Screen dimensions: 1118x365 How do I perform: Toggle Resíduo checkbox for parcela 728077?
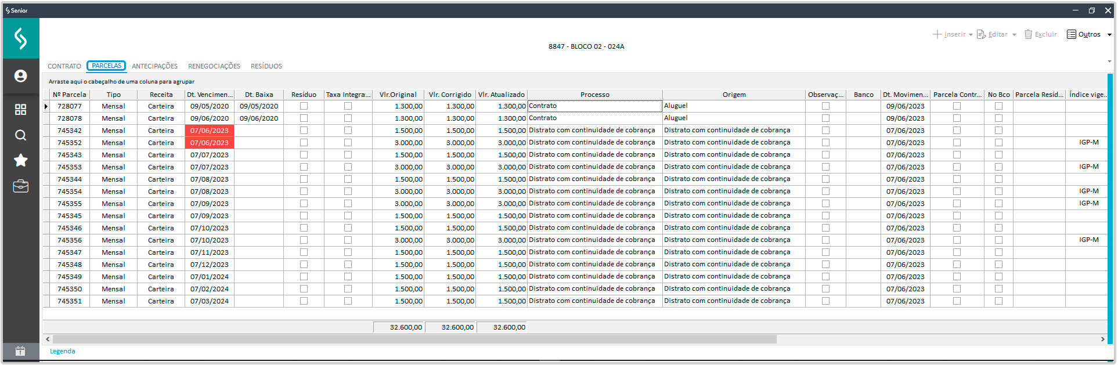[x=304, y=106]
